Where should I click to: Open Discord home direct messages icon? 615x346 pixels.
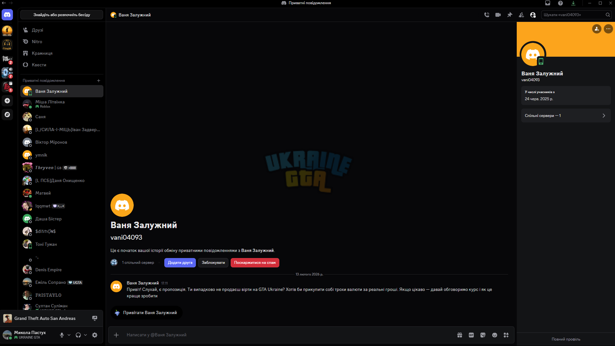pyautogui.click(x=7, y=15)
